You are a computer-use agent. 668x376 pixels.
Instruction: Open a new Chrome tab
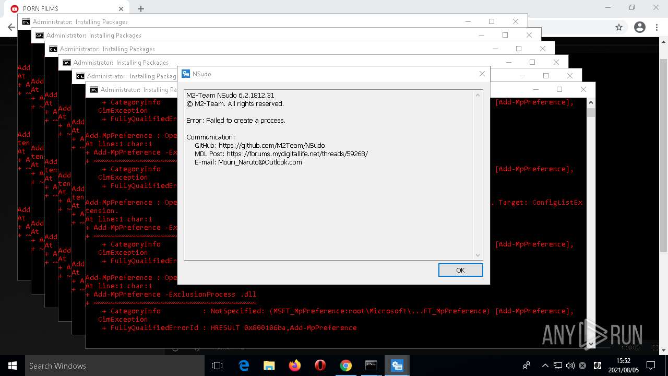pos(141,9)
